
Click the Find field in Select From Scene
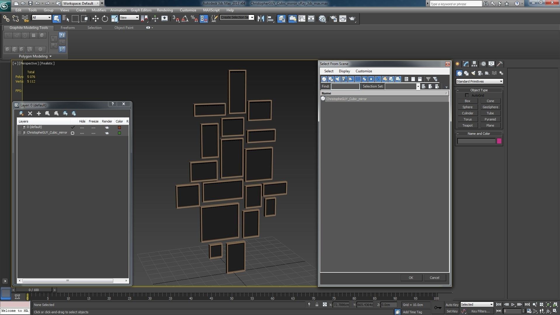point(345,86)
